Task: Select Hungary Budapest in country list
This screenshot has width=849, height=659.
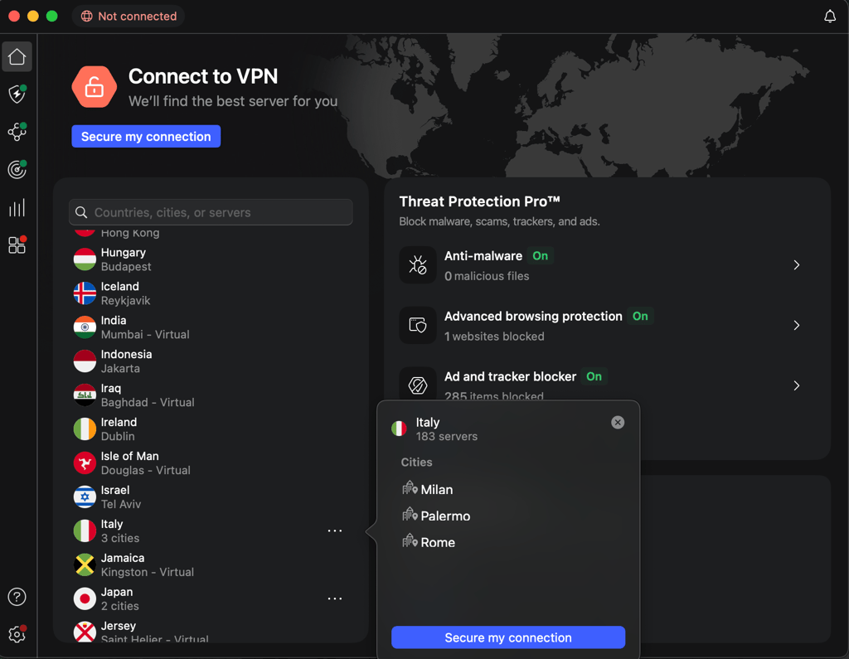Action: (x=211, y=259)
